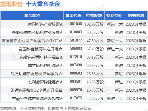This screenshot has height=111, width=148.
Task: Click fund code 017075
Action: point(76,98)
